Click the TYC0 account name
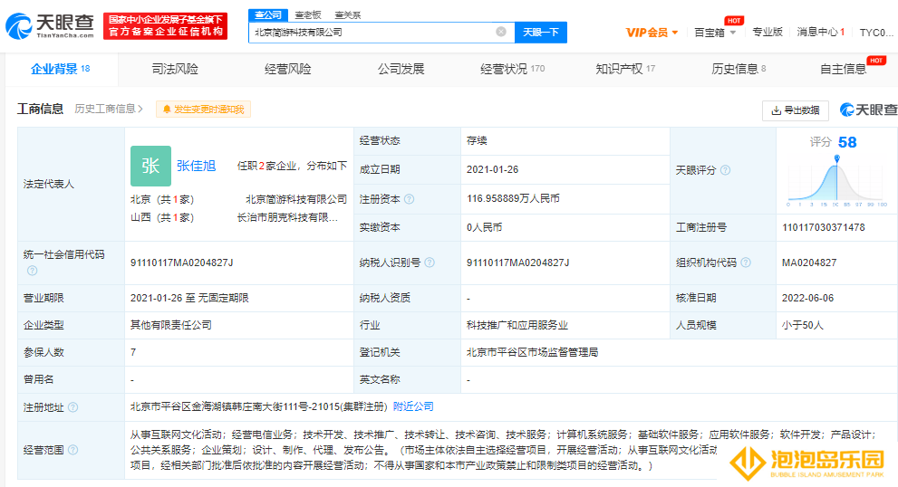 (875, 32)
